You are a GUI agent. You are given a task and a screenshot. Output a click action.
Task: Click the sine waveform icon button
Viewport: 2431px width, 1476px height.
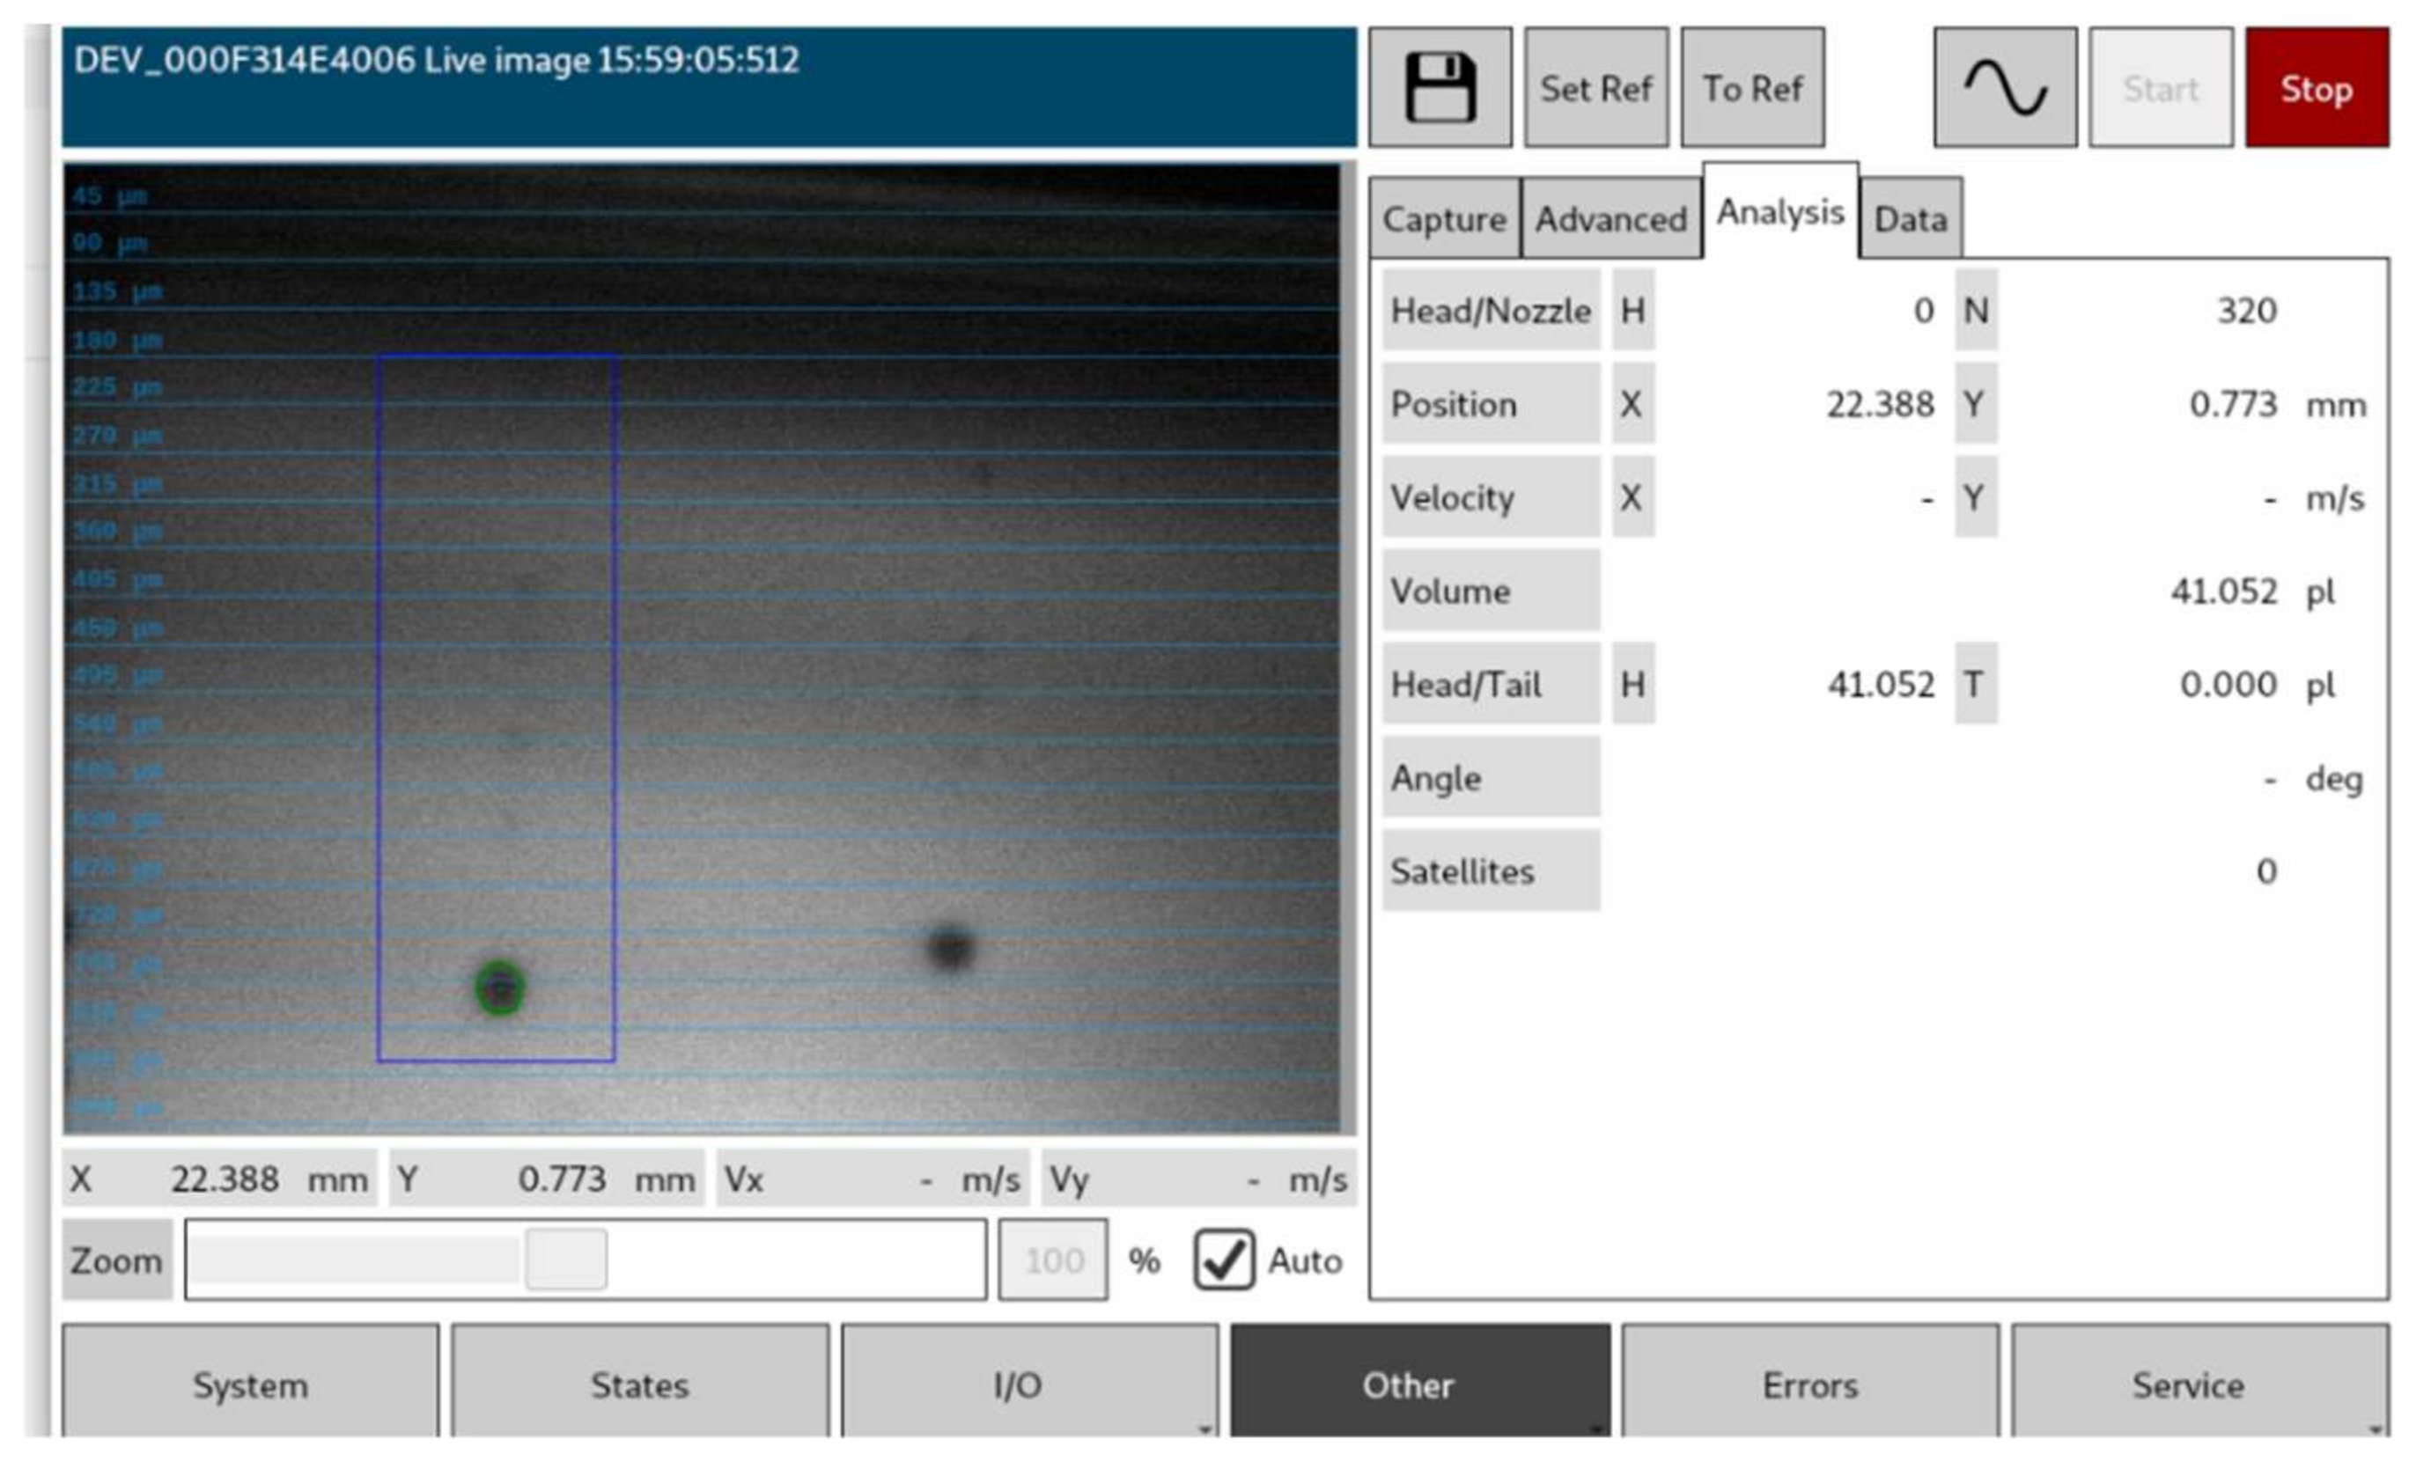click(2004, 88)
